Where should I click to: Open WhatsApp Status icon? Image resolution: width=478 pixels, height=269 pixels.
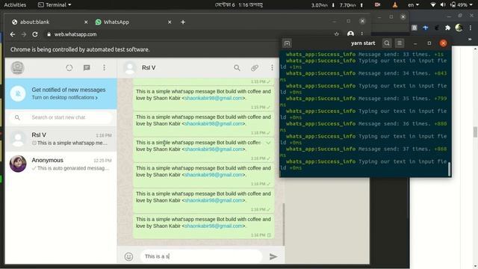(69, 68)
